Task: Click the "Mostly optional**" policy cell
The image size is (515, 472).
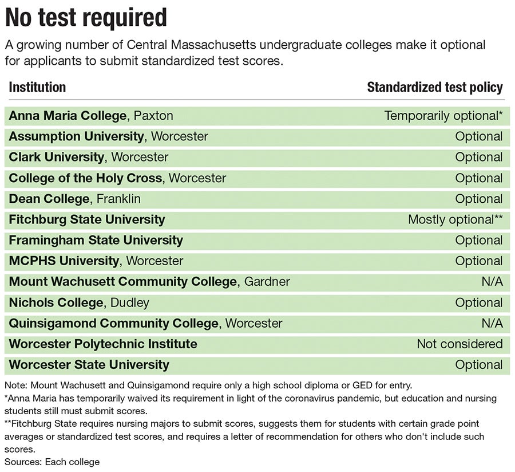Action: point(455,219)
